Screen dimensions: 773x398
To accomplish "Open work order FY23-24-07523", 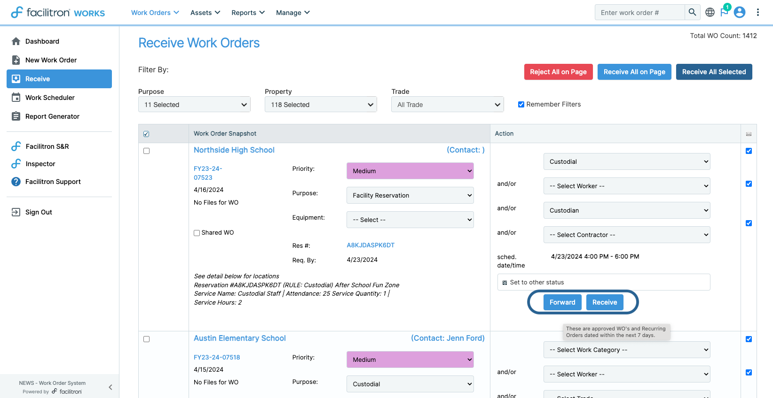I will click(x=208, y=173).
